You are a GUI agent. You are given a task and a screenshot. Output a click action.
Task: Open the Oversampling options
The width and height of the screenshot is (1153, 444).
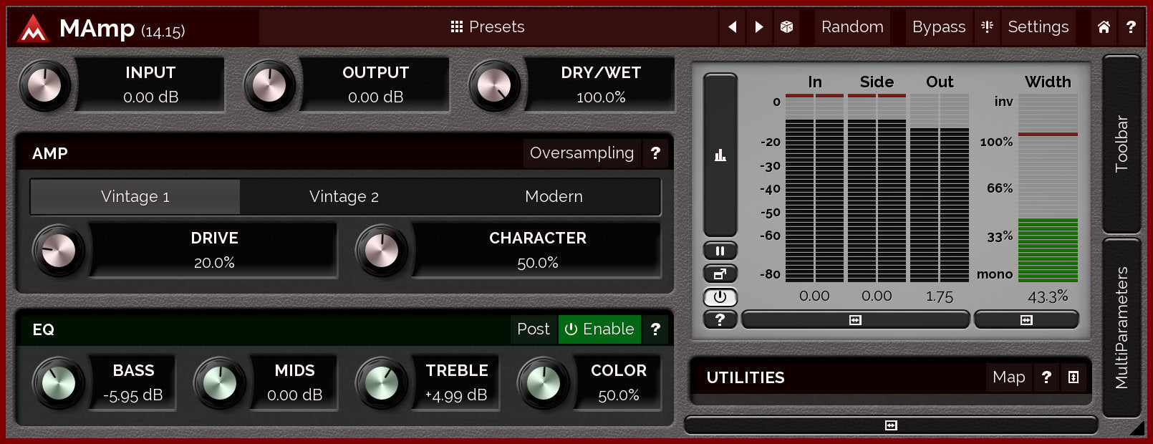pos(582,153)
